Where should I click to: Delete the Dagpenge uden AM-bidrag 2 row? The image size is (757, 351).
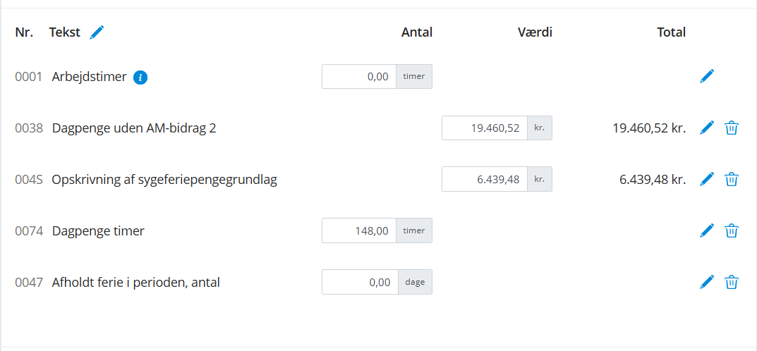(732, 128)
